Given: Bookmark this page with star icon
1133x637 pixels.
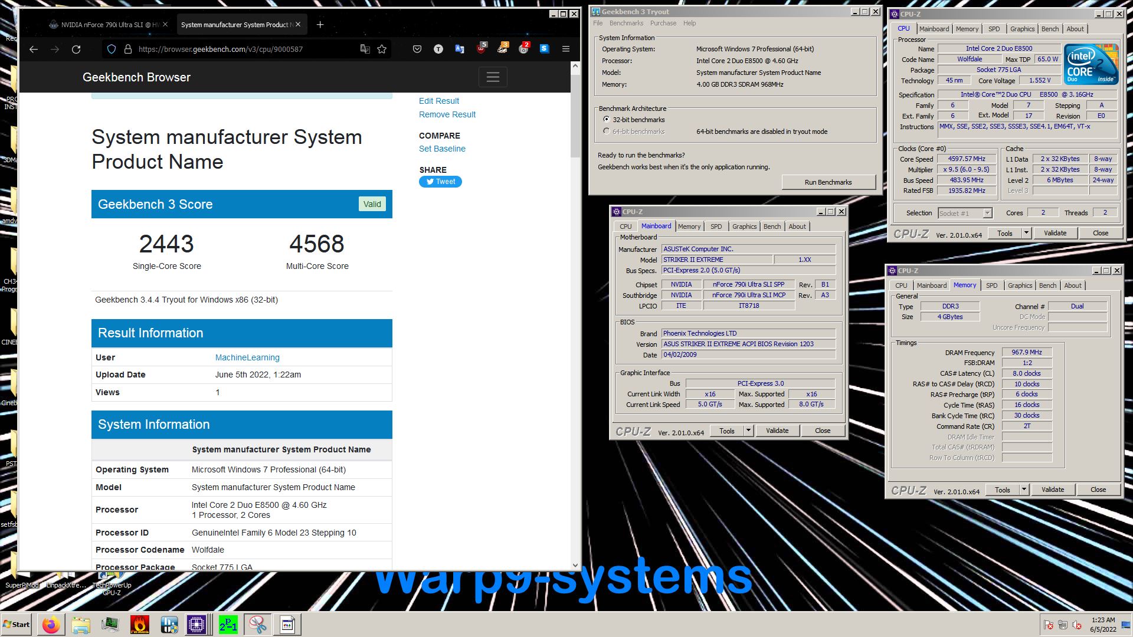Looking at the screenshot, I should point(382,50).
